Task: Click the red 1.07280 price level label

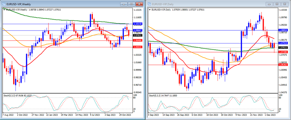Action: pos(283,52)
